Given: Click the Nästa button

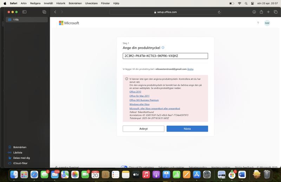Looking at the screenshot, I should [x=187, y=128].
